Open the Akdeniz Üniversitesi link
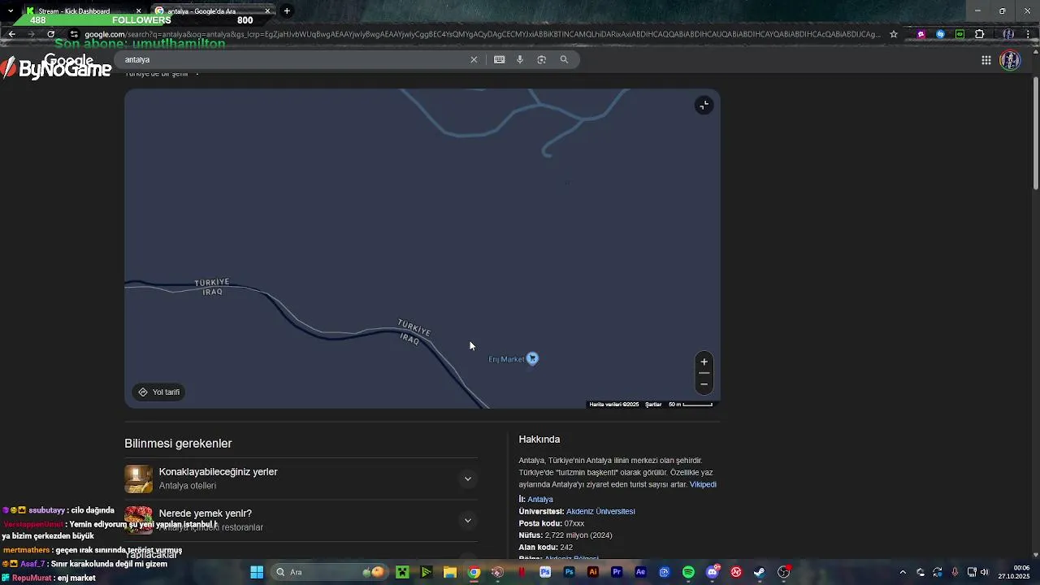Viewport: 1040px width, 585px height. (600, 512)
